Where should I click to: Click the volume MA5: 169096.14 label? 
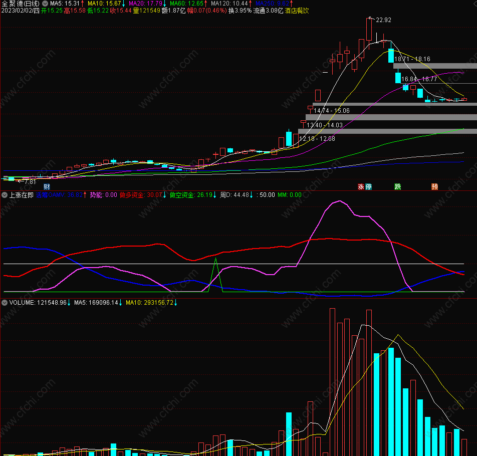tap(96, 303)
